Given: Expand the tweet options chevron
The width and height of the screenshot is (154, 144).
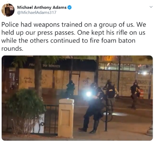Looking at the screenshot, I should pyautogui.click(x=151, y=7).
